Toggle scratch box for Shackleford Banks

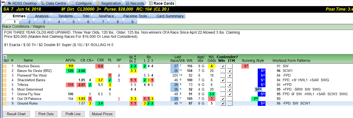tap(5, 80)
